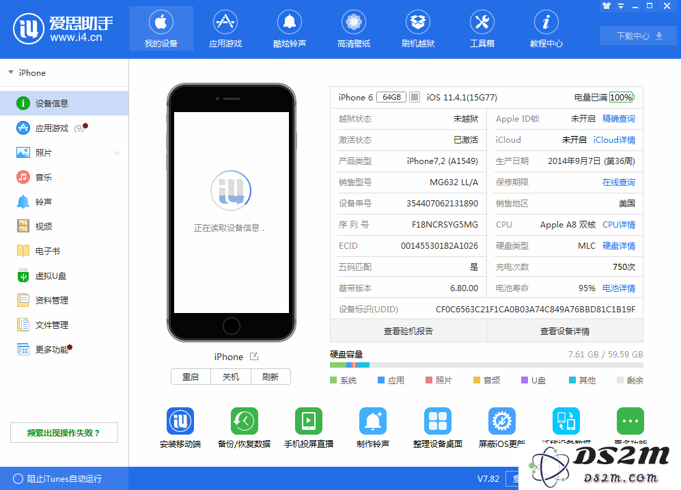The height and width of the screenshot is (490, 681).
Task: Toggle 阻止iTunes自动运行 option
Action: point(58,478)
